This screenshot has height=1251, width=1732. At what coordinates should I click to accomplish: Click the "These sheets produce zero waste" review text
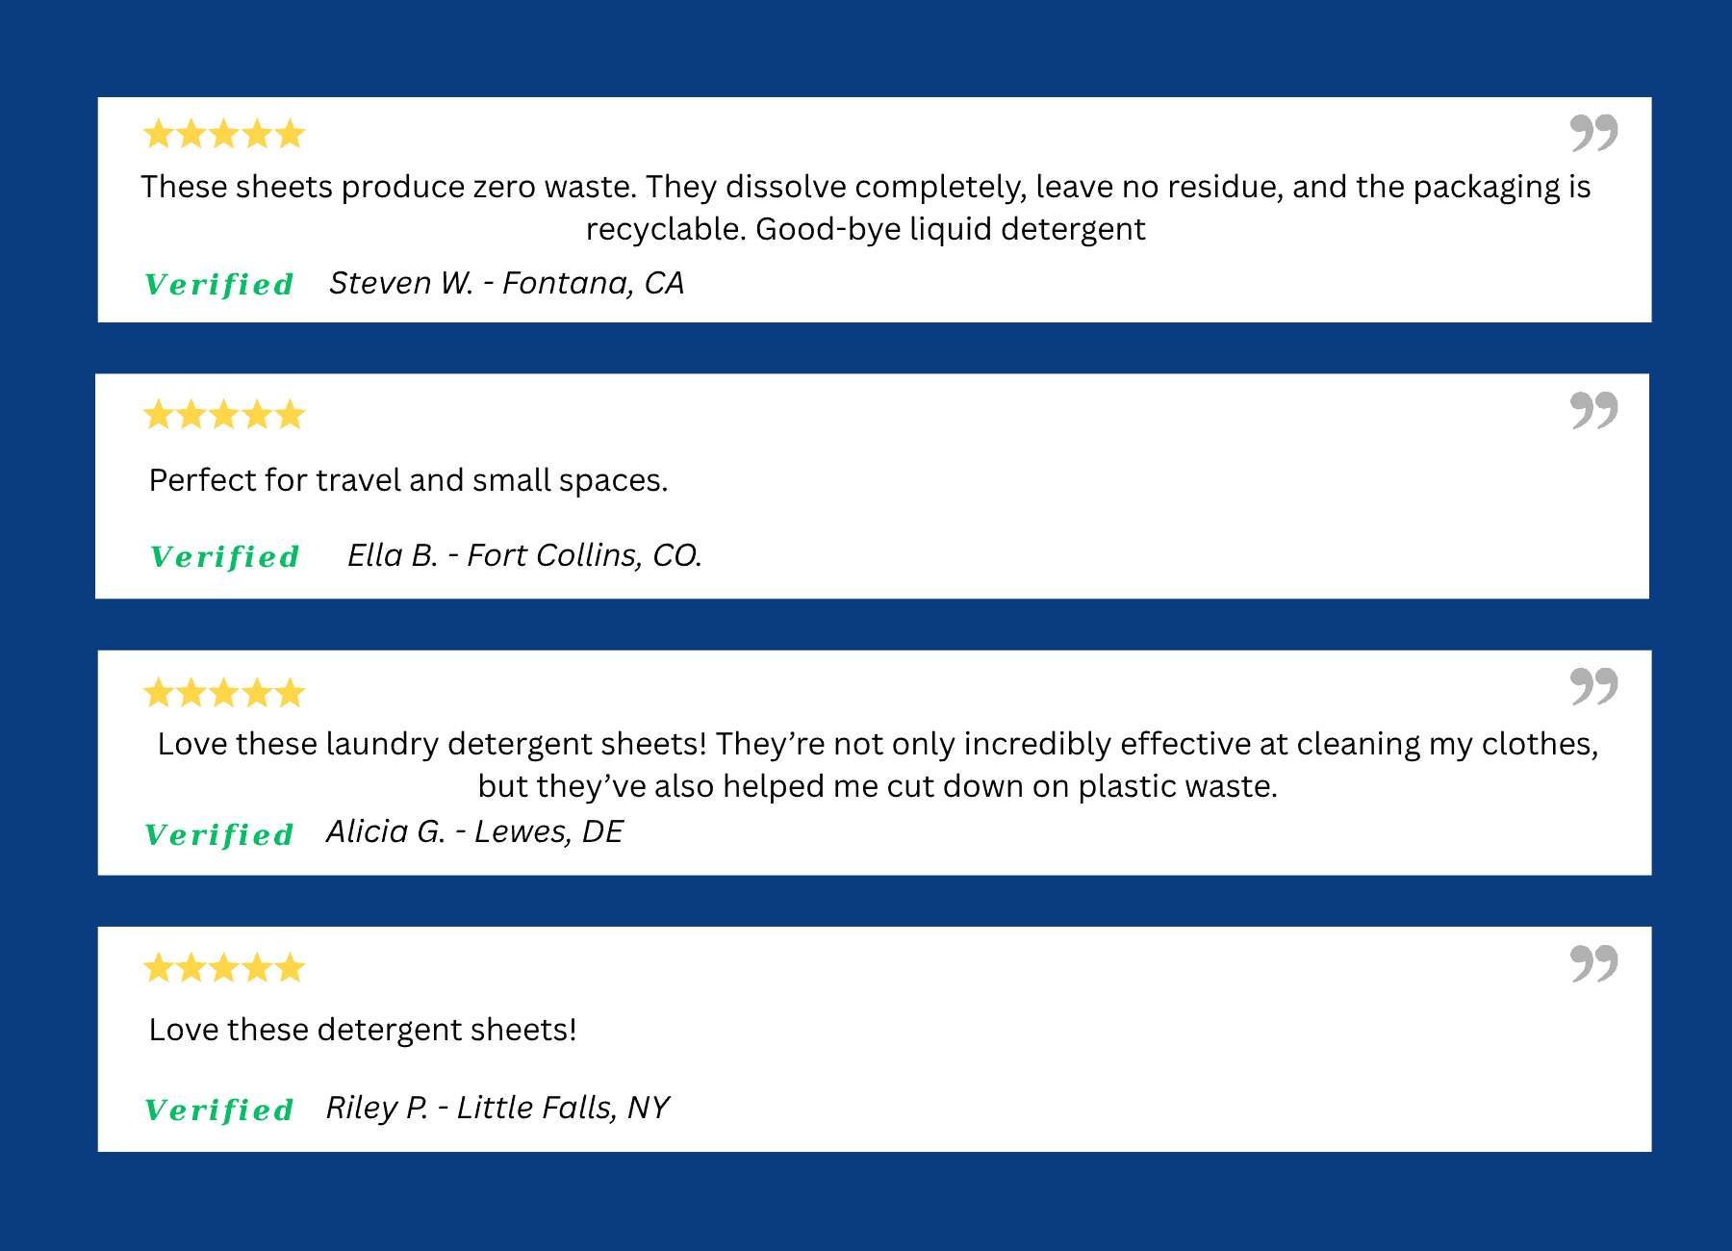click(865, 207)
